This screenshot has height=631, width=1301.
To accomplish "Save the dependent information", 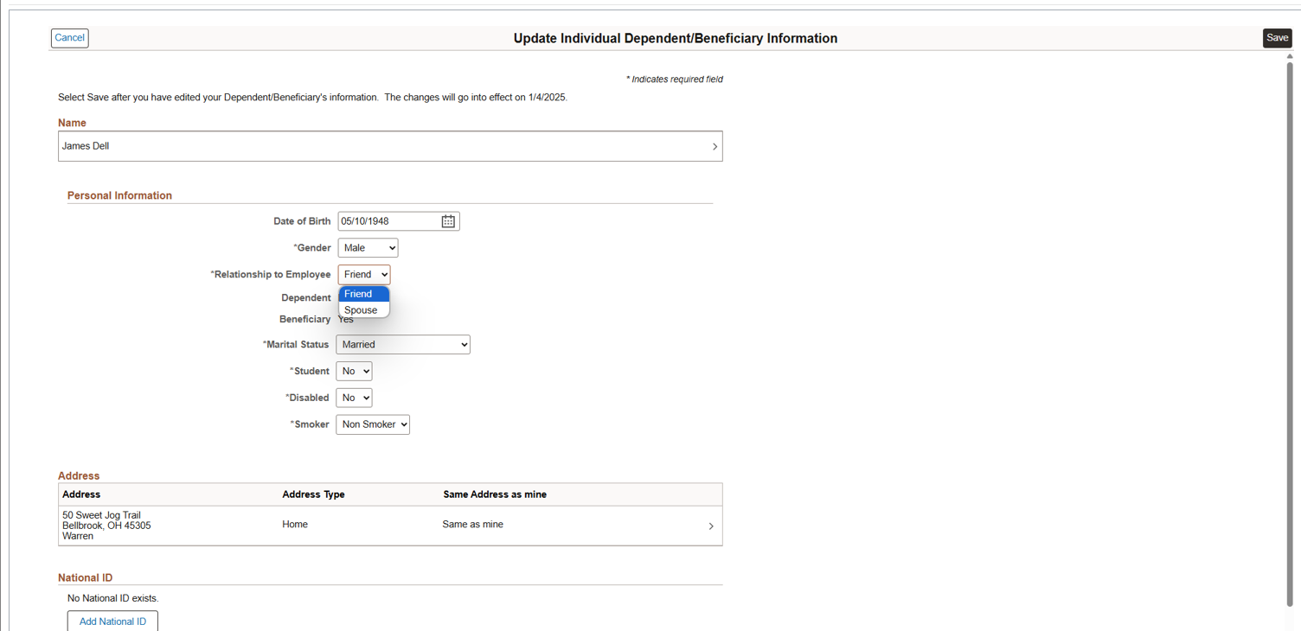I will (1277, 38).
